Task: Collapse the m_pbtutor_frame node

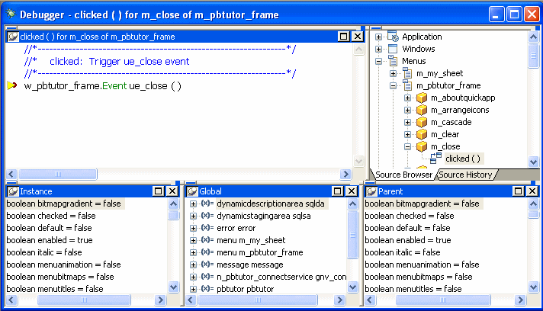Action: click(393, 85)
